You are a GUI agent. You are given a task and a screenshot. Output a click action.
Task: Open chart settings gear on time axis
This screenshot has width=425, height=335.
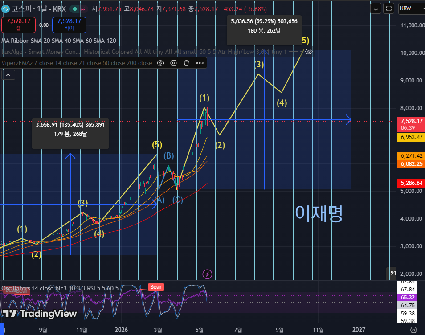[x=413, y=330]
